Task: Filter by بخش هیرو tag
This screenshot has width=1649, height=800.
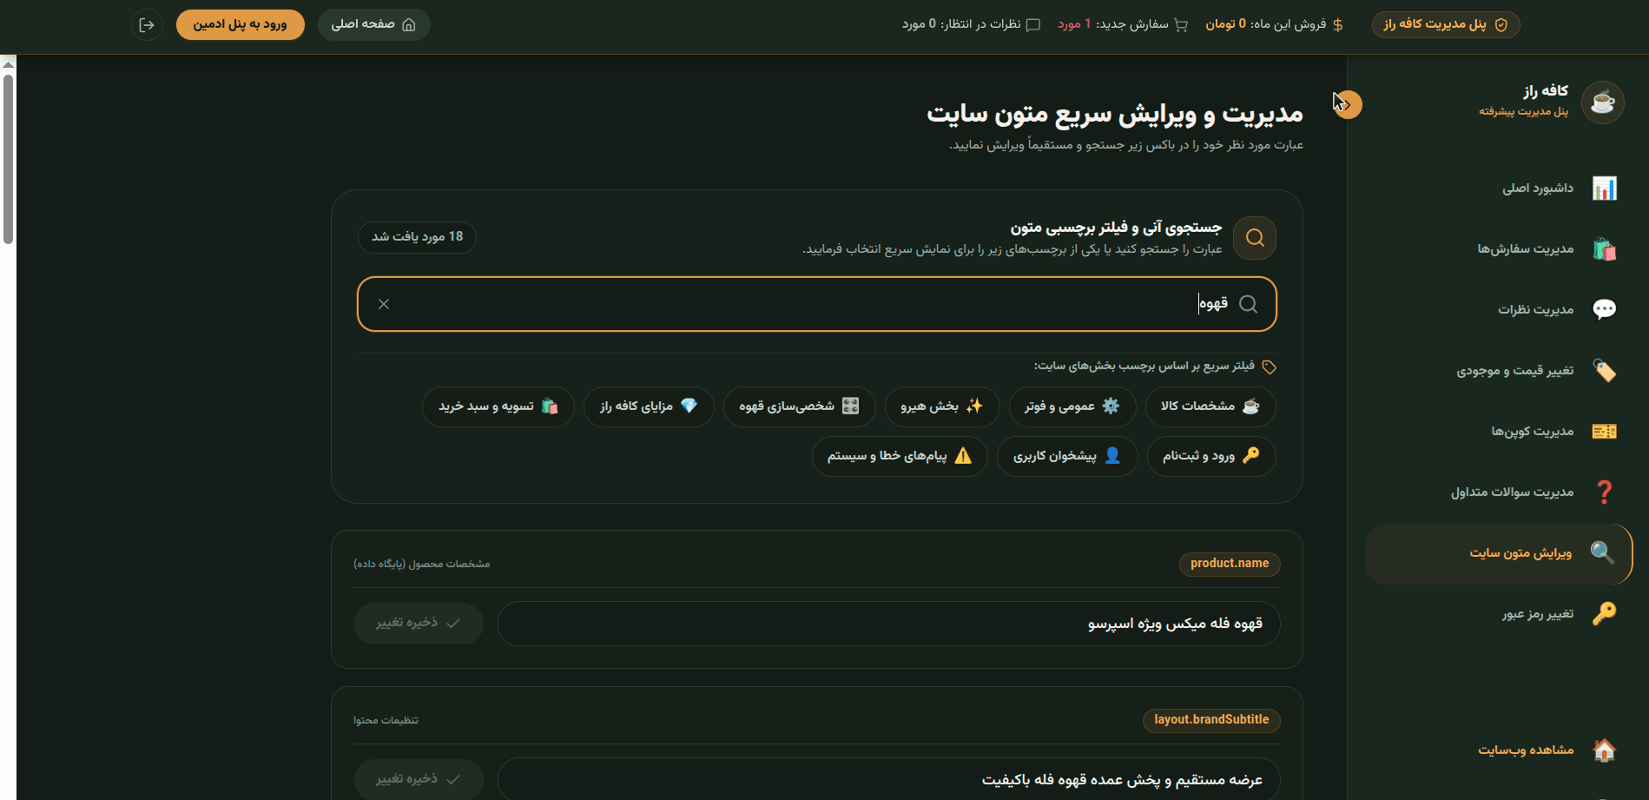Action: (x=942, y=407)
